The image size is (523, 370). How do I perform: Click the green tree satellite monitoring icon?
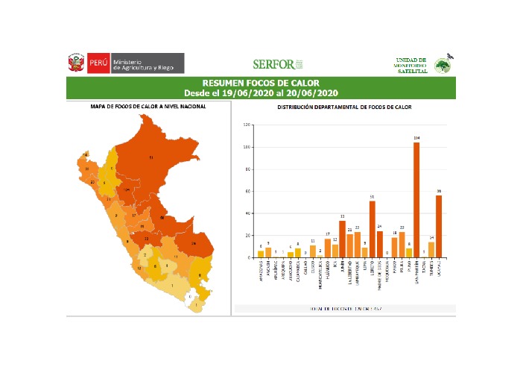(444, 64)
